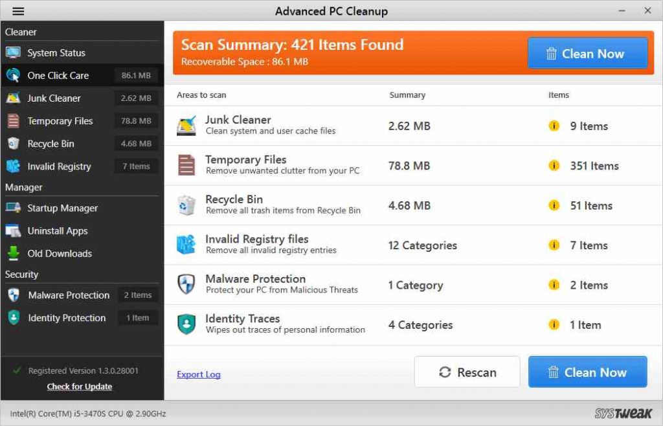Screen dimensions: 663x426
Task: Open Startup Manager from the sidebar
Action: (82, 208)
